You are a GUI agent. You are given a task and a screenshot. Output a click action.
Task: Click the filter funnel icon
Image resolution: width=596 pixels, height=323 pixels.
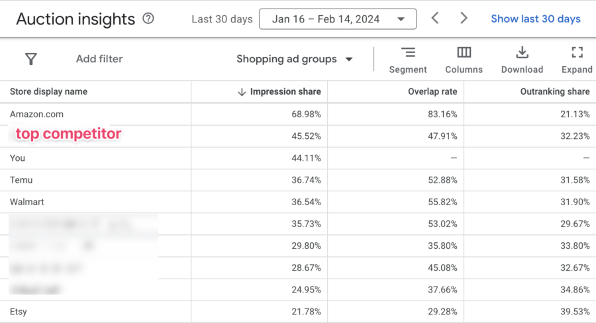pyautogui.click(x=31, y=59)
